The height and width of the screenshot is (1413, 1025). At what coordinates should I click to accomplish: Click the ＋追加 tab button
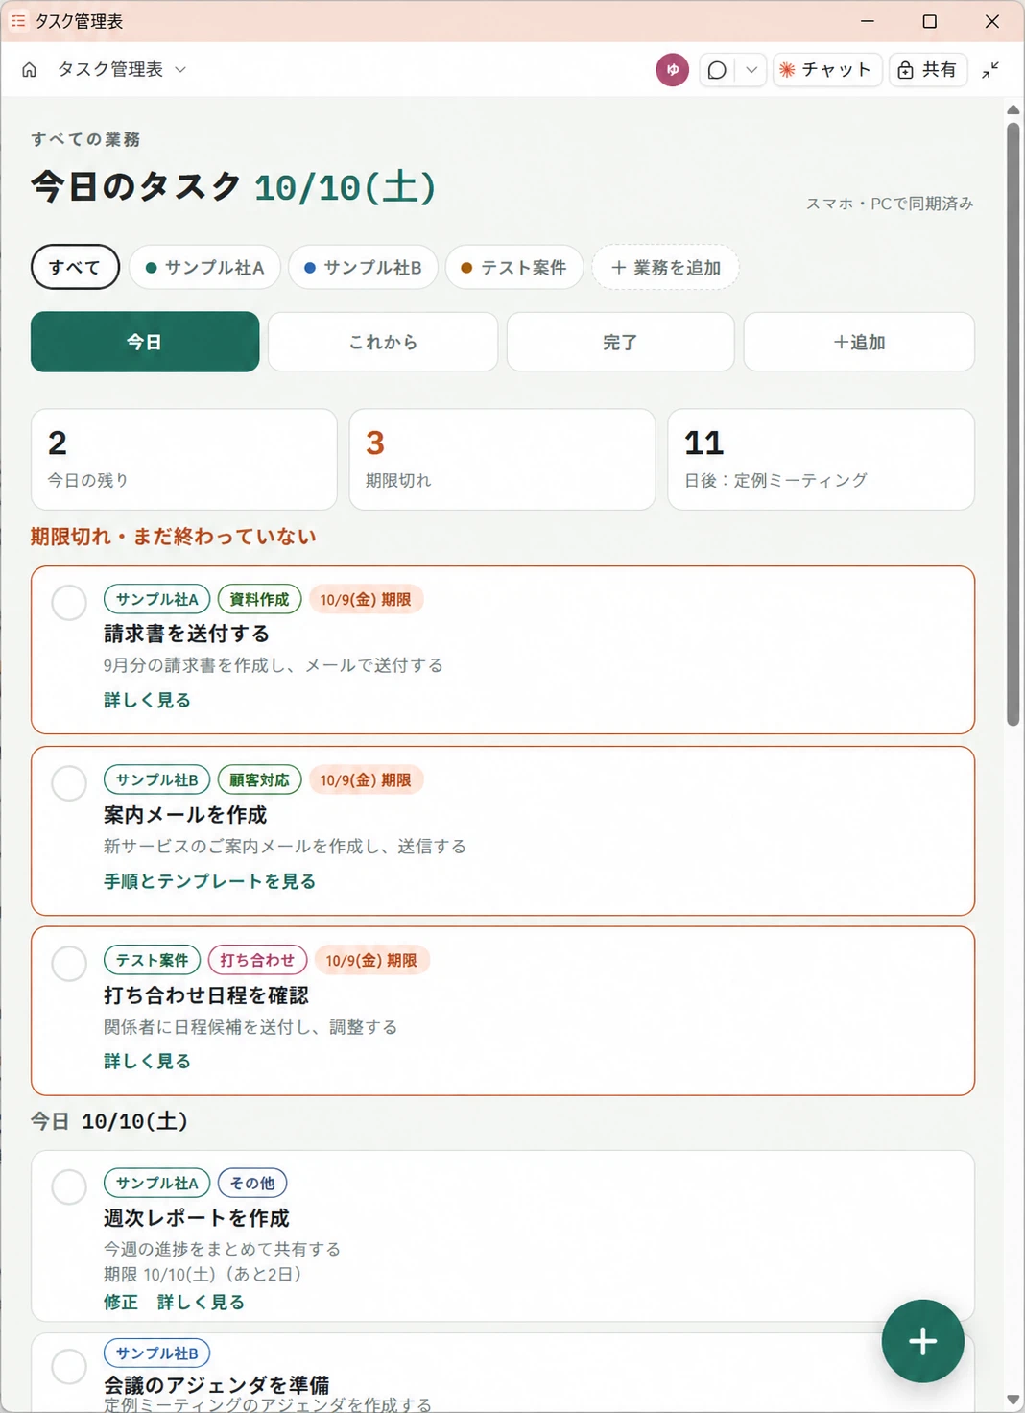click(x=859, y=342)
